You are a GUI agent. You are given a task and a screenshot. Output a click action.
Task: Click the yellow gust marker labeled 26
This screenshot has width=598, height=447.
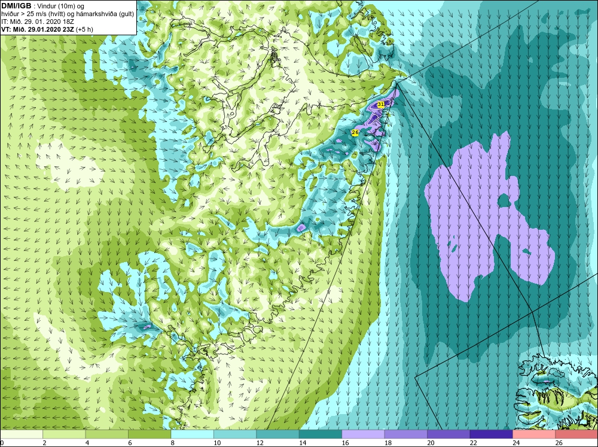point(355,132)
